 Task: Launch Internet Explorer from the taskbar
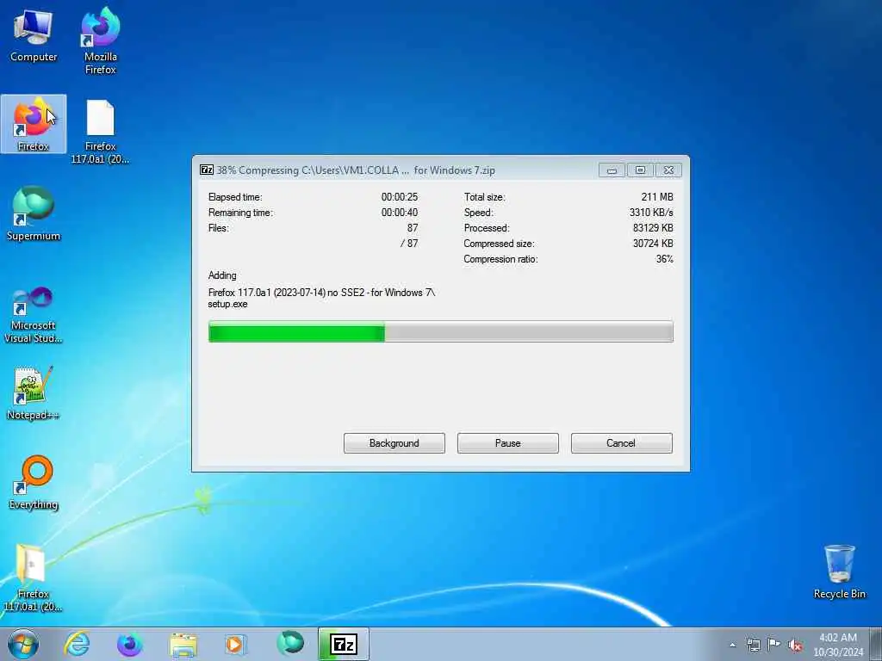77,644
